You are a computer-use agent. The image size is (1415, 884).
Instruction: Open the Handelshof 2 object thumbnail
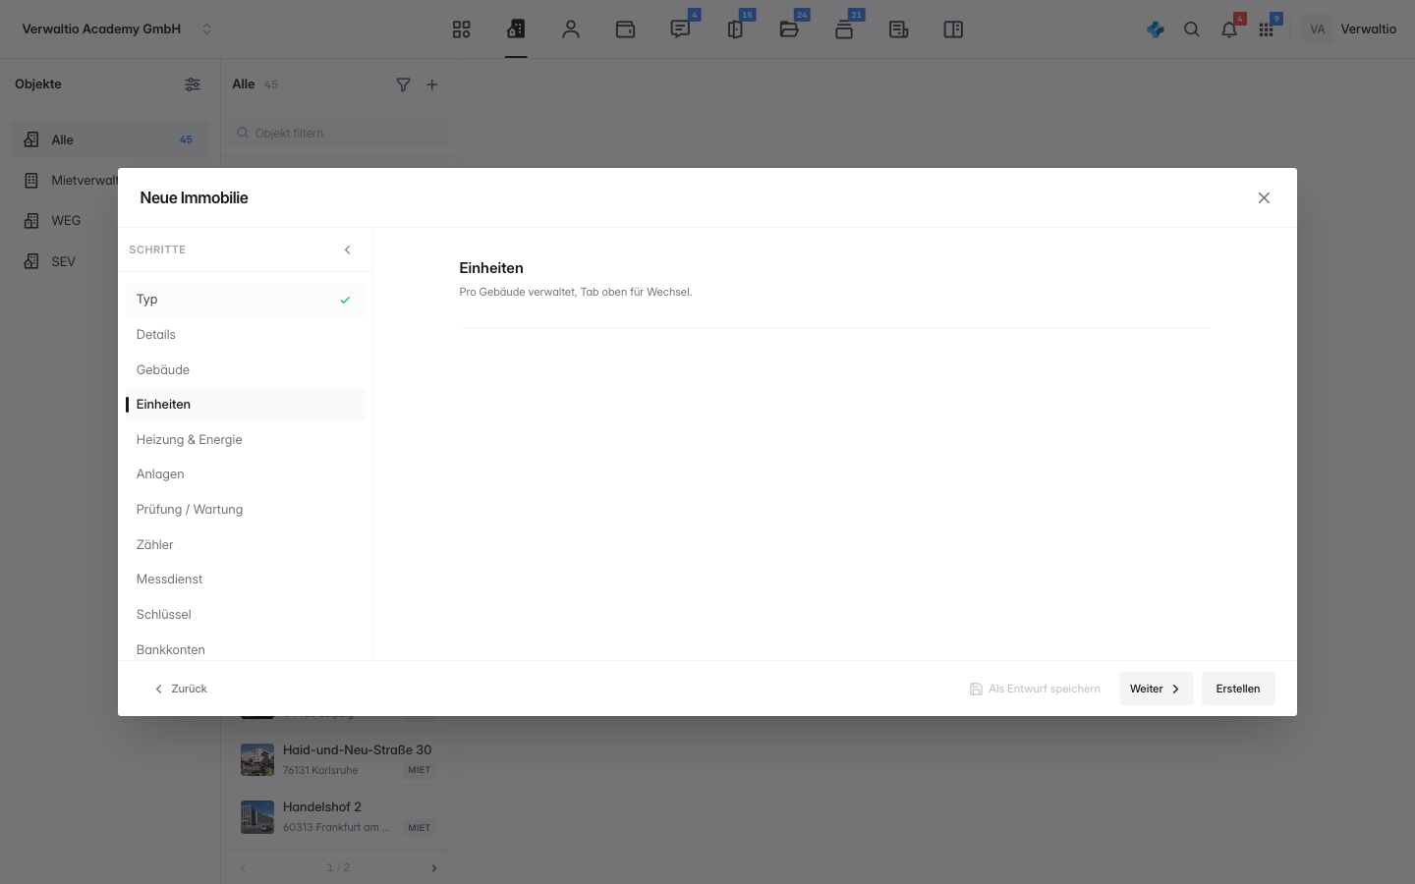pyautogui.click(x=257, y=816)
